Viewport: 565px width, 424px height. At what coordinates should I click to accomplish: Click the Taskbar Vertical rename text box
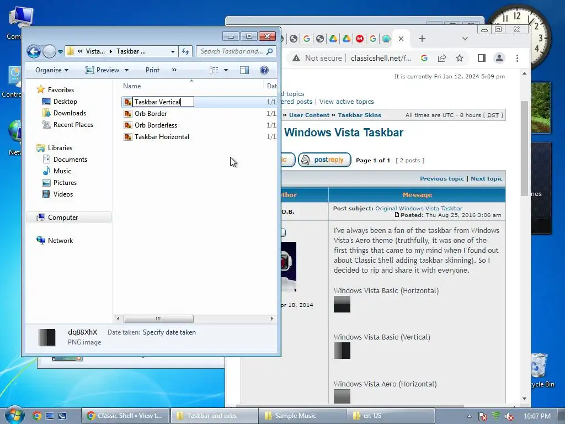163,102
